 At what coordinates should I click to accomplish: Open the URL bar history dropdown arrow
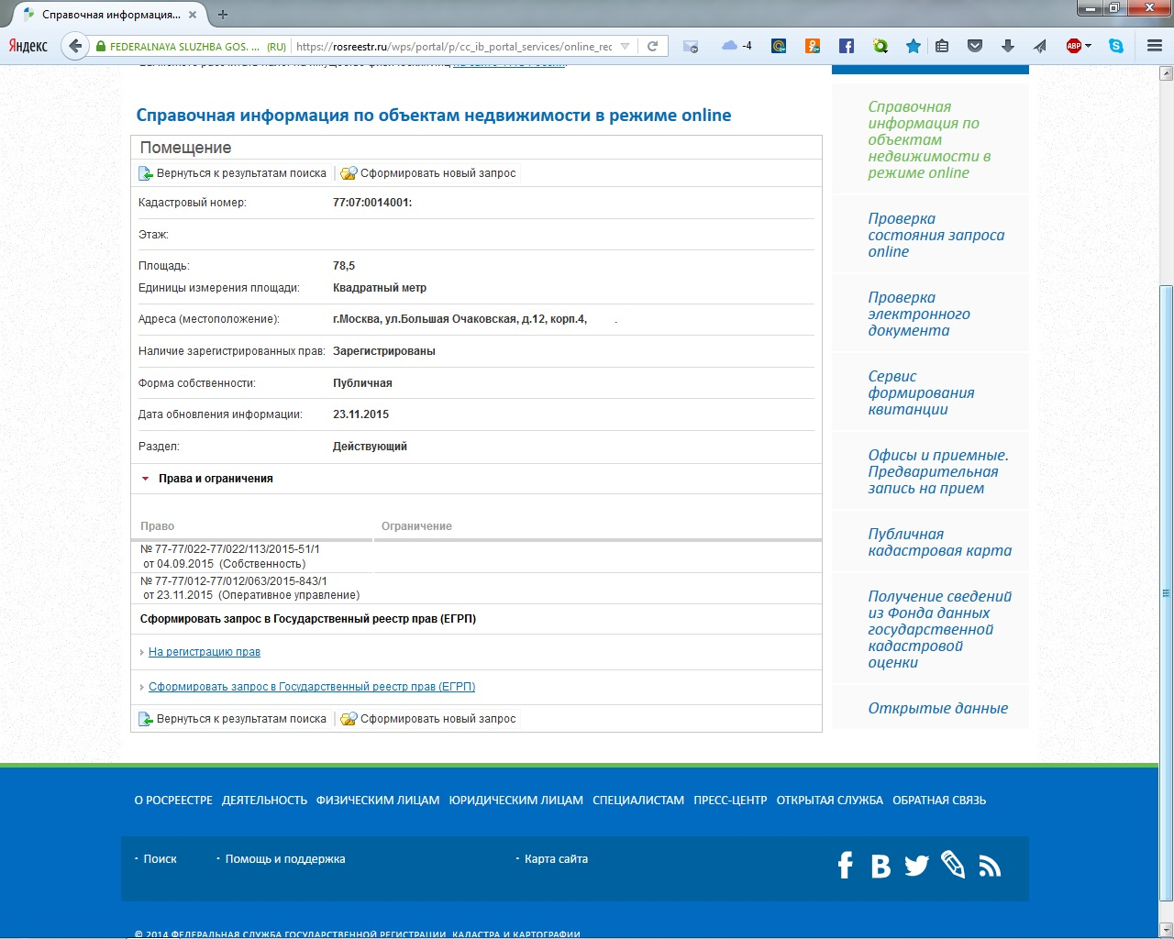626,46
